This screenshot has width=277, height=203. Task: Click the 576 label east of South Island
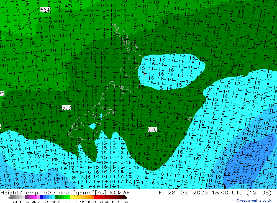(x=152, y=130)
